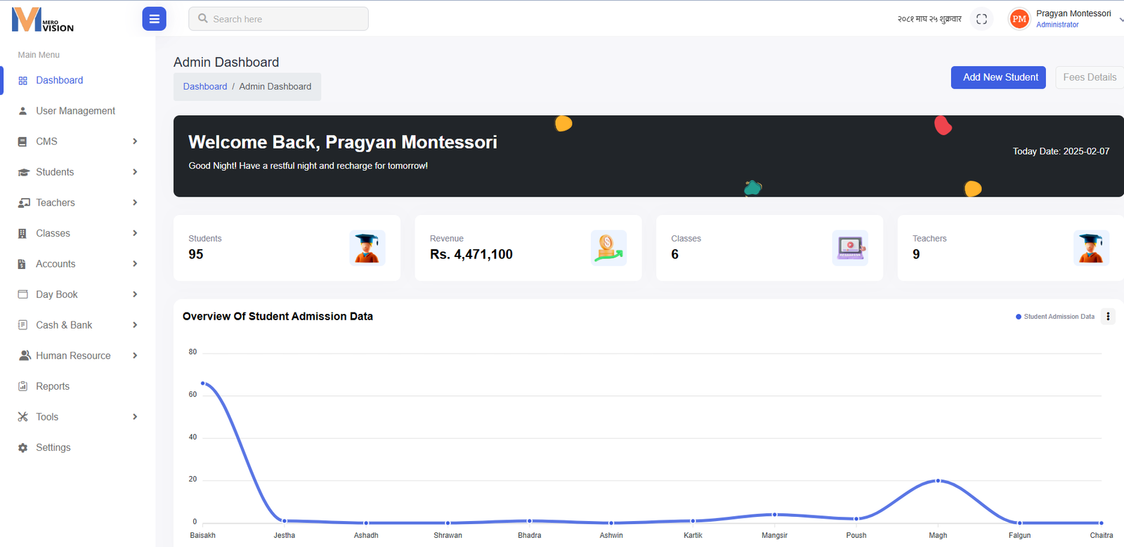
Task: Open the Reports sidebar item
Action: 53,386
